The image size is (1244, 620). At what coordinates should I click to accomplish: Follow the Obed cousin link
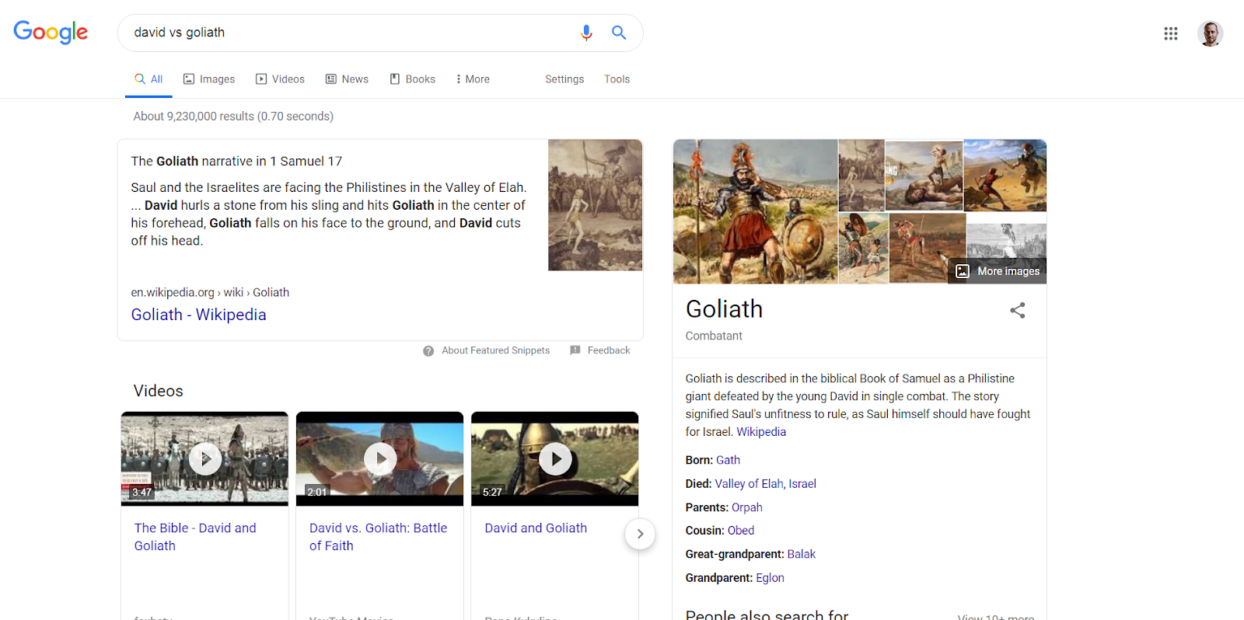tap(741, 531)
